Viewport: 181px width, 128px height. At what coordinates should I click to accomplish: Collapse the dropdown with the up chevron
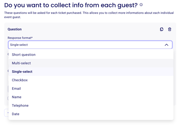click(166, 45)
